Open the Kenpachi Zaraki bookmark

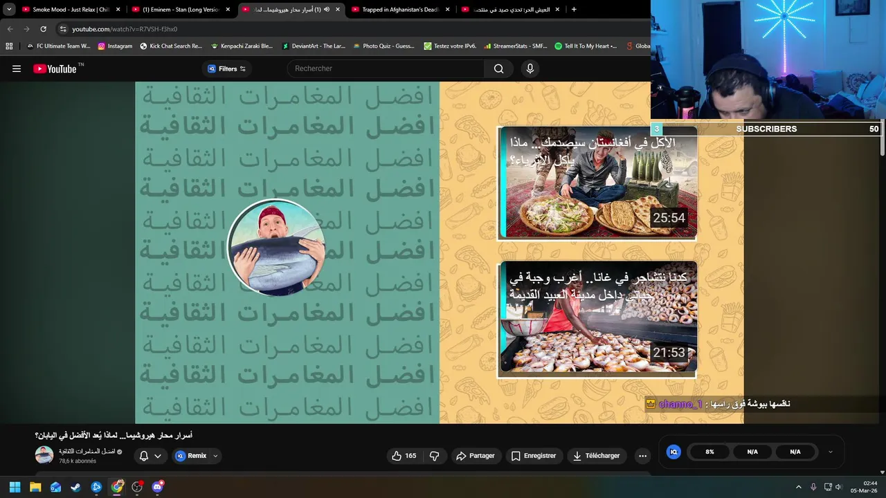pyautogui.click(x=242, y=46)
